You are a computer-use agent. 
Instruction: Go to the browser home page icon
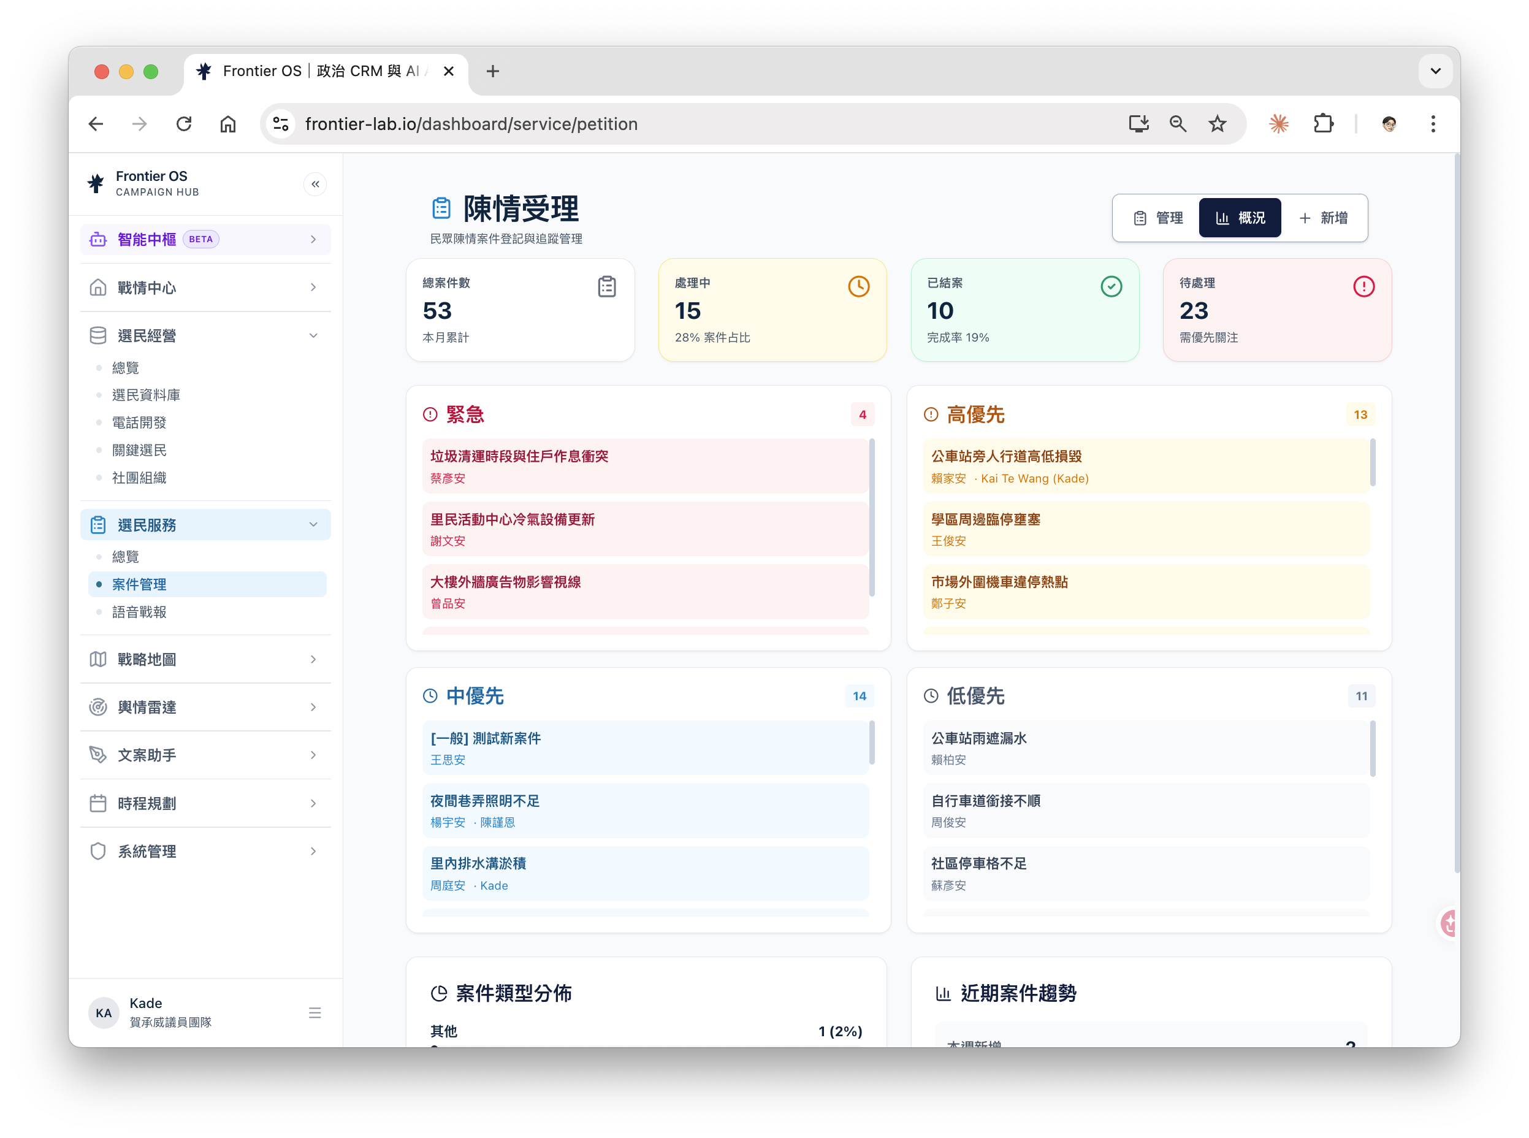click(x=228, y=124)
